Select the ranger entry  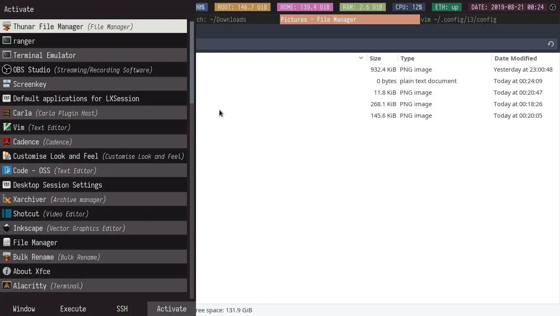click(93, 41)
